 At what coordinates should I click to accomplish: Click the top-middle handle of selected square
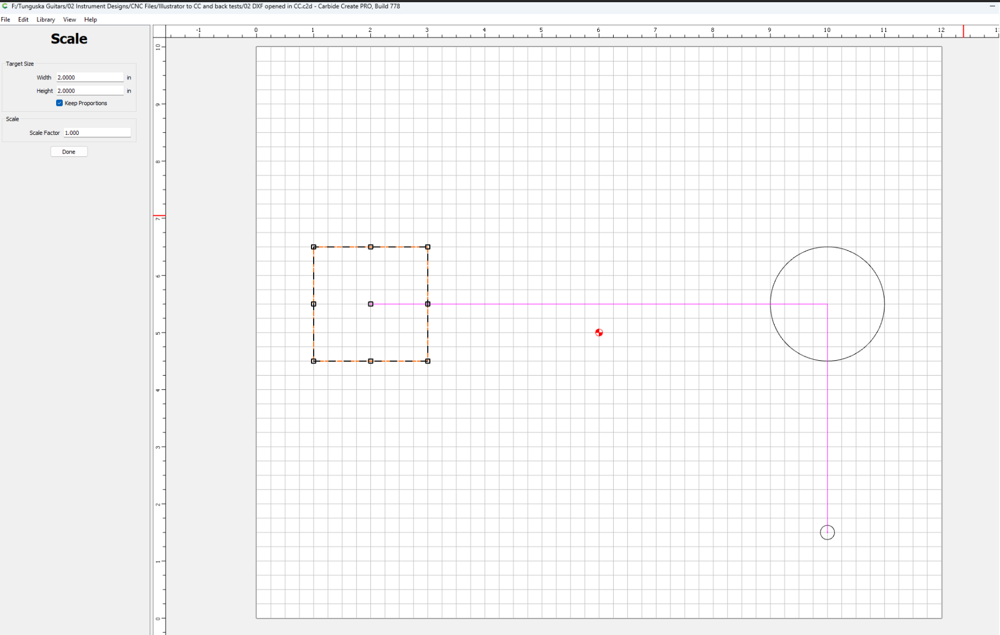click(370, 247)
